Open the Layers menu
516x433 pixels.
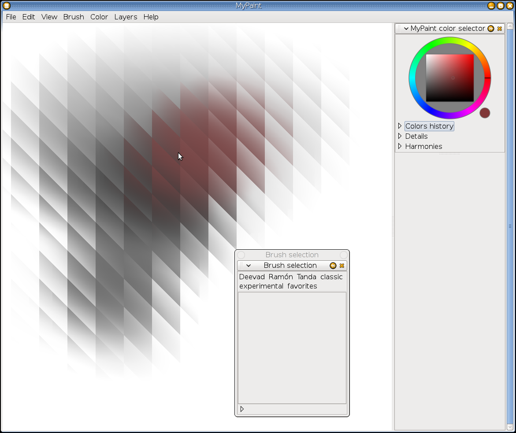[126, 17]
